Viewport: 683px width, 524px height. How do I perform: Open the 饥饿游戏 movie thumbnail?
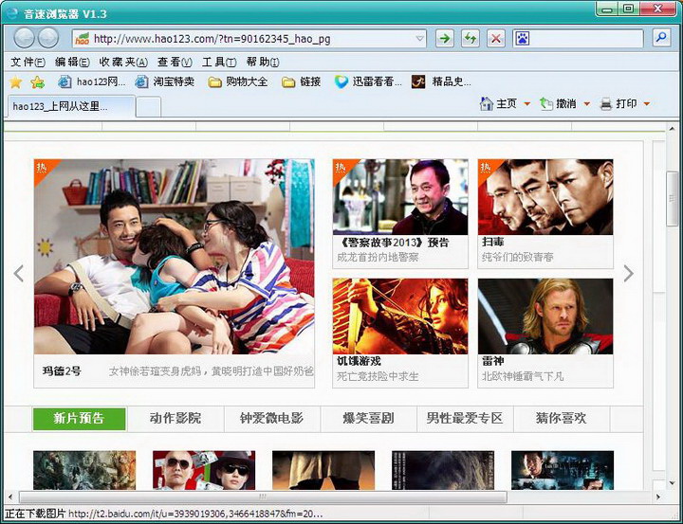pos(400,316)
